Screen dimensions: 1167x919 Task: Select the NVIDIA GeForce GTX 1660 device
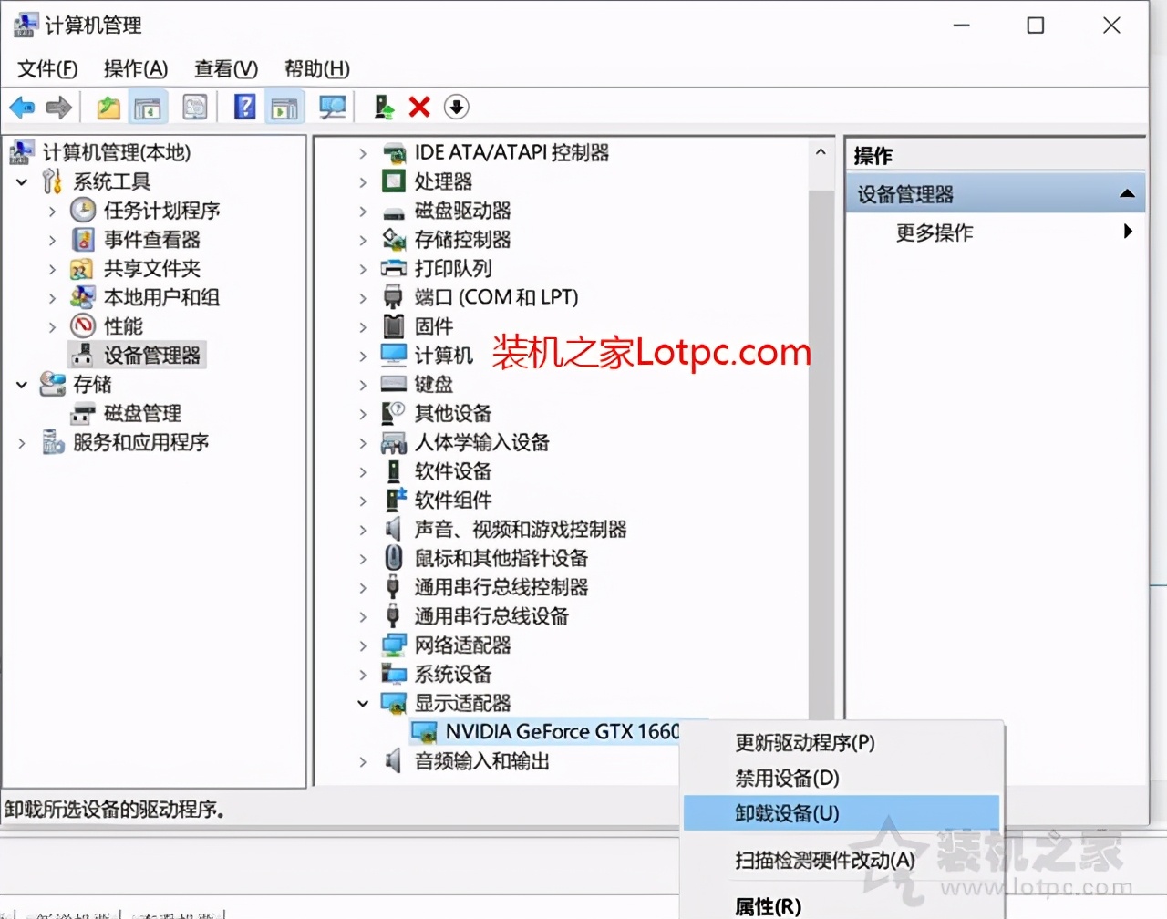[x=547, y=730]
